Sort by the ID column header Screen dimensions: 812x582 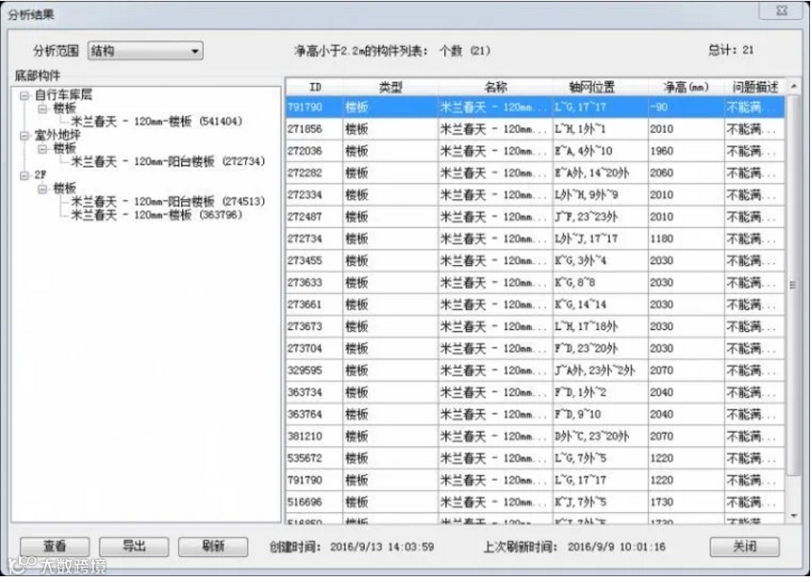click(x=315, y=87)
